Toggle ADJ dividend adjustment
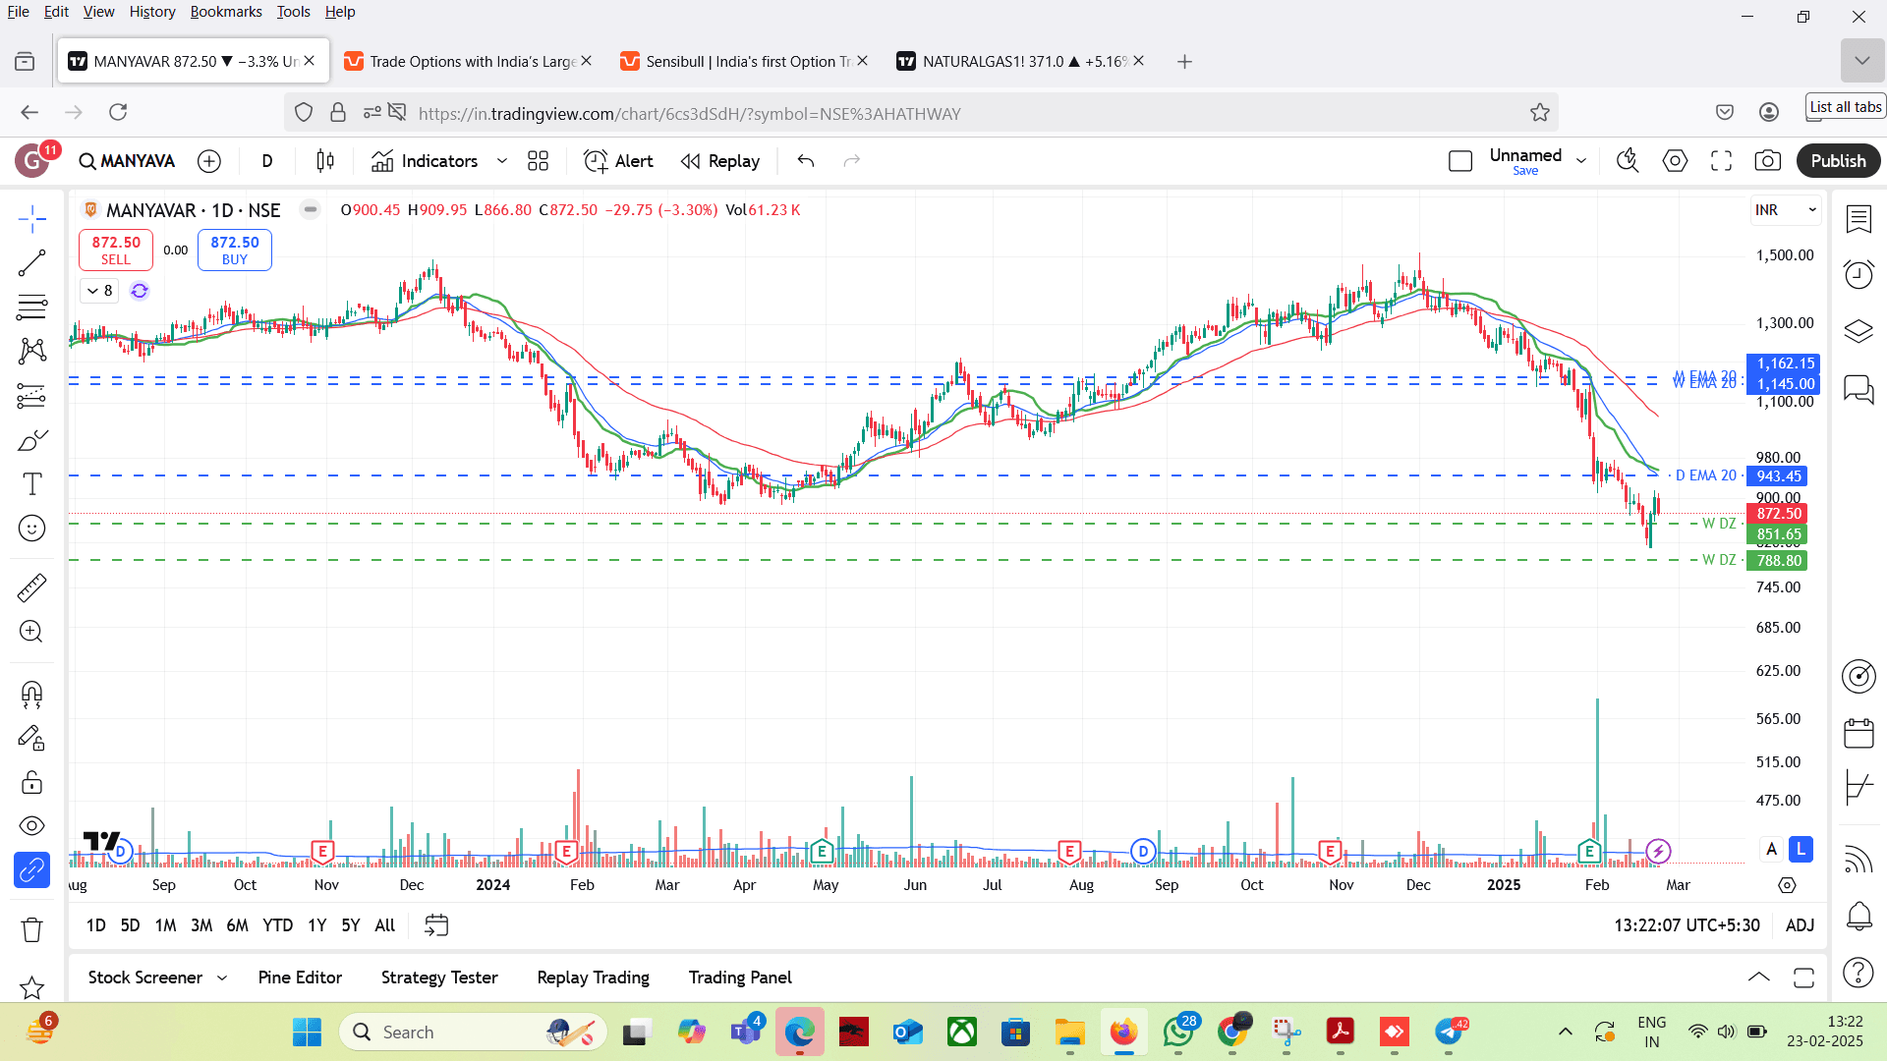Viewport: 1887px width, 1061px height. pos(1800,925)
